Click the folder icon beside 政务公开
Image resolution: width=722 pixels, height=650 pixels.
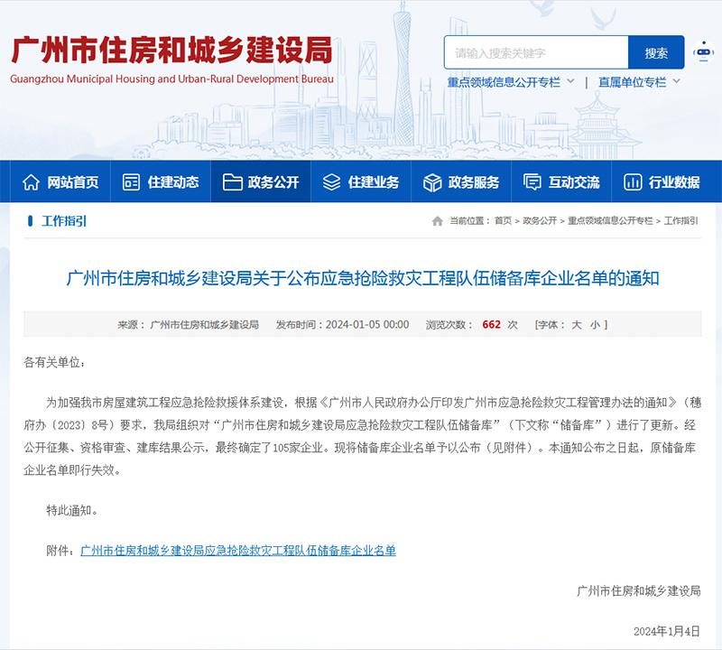232,182
